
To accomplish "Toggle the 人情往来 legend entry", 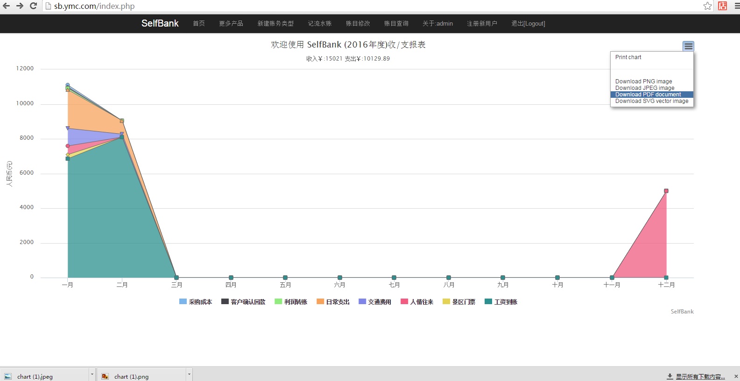I will coord(417,302).
